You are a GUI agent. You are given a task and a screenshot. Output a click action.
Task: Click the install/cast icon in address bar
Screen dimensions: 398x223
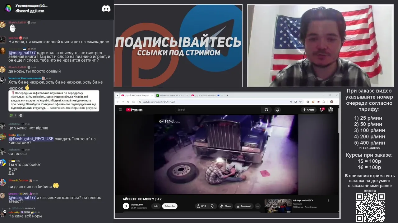[296, 102]
